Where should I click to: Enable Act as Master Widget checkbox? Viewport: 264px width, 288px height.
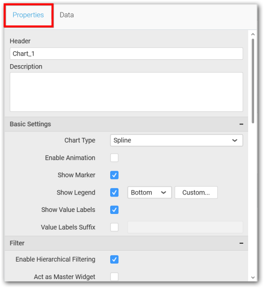[114, 277]
